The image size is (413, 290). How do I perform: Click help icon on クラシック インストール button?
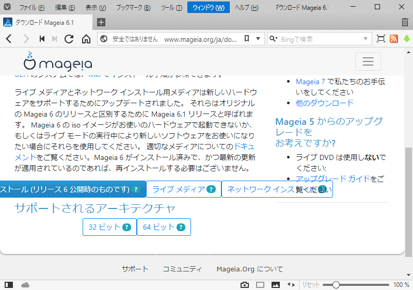pos(136,189)
